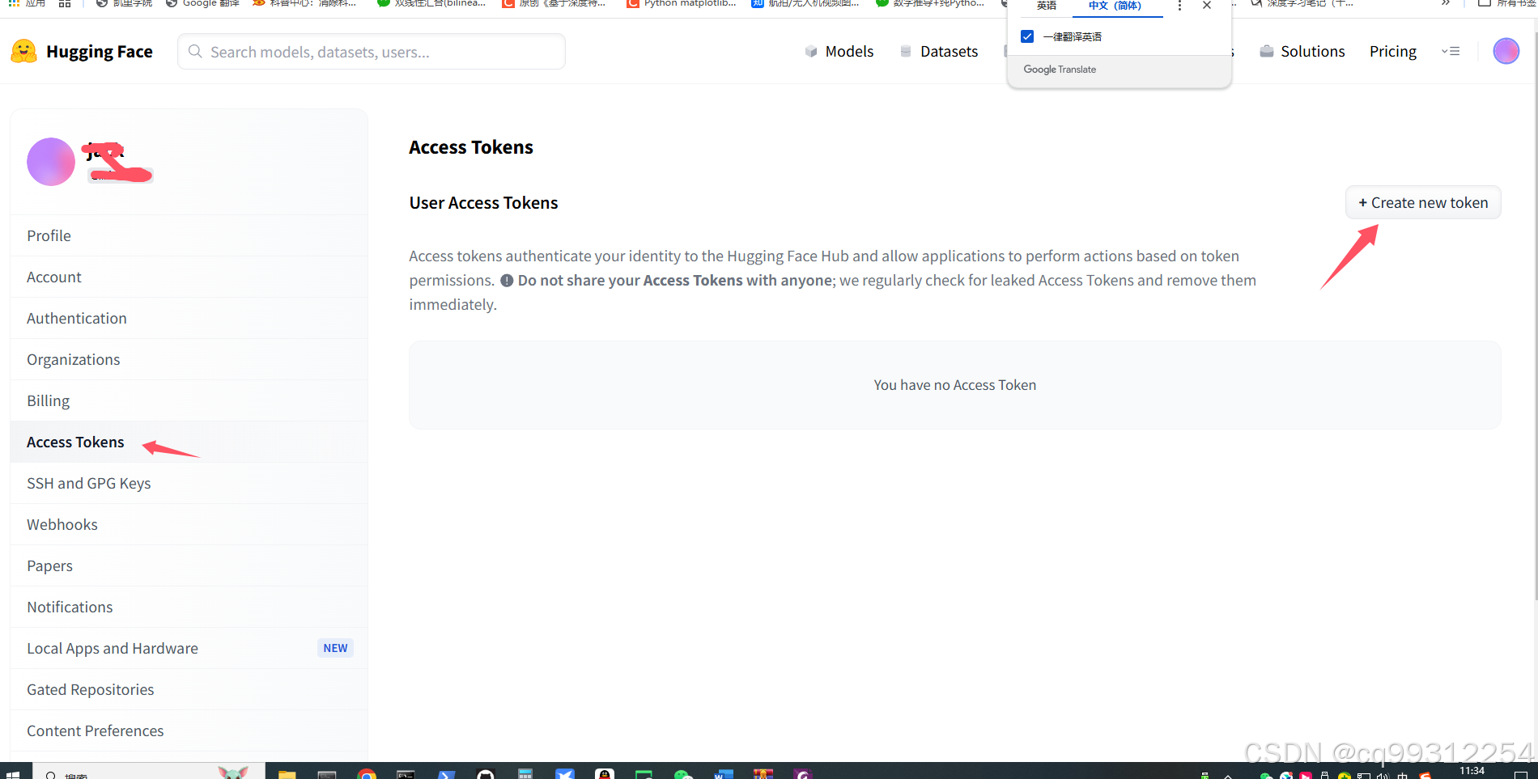Viewport: 1538px width, 779px height.
Task: Open Content Preferences settings
Action: pyautogui.click(x=189, y=730)
